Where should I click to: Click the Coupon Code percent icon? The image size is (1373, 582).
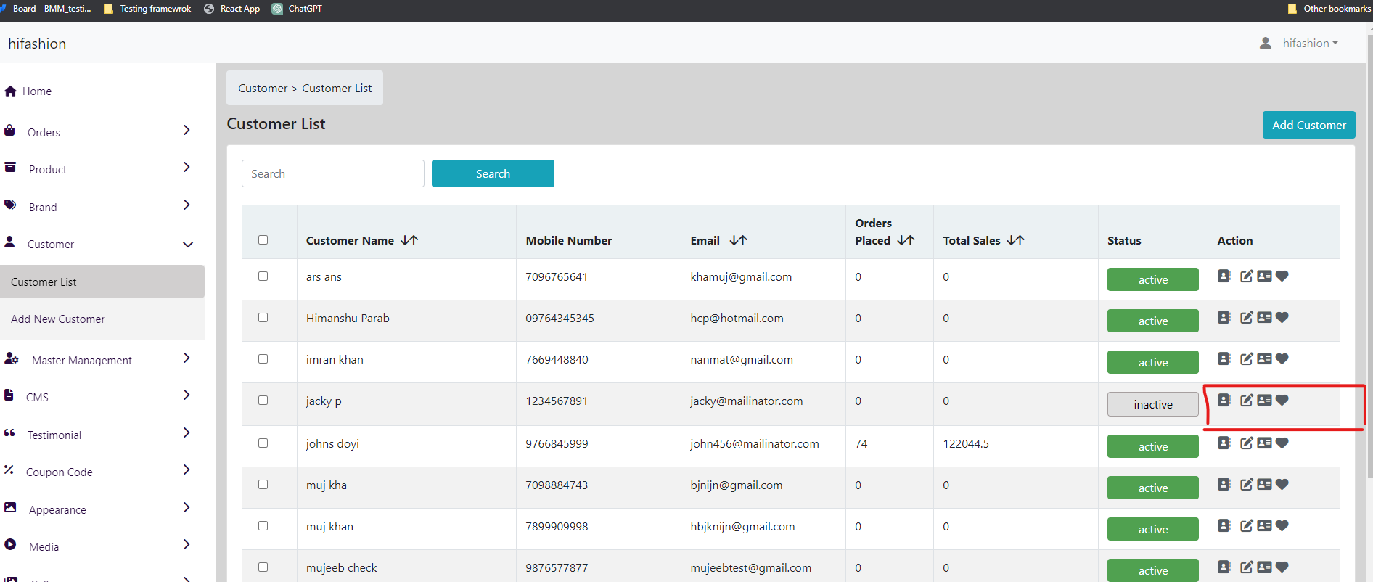pos(9,470)
